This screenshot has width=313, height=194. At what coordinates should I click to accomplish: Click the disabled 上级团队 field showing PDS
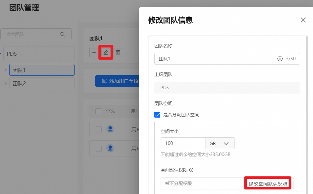(227, 88)
